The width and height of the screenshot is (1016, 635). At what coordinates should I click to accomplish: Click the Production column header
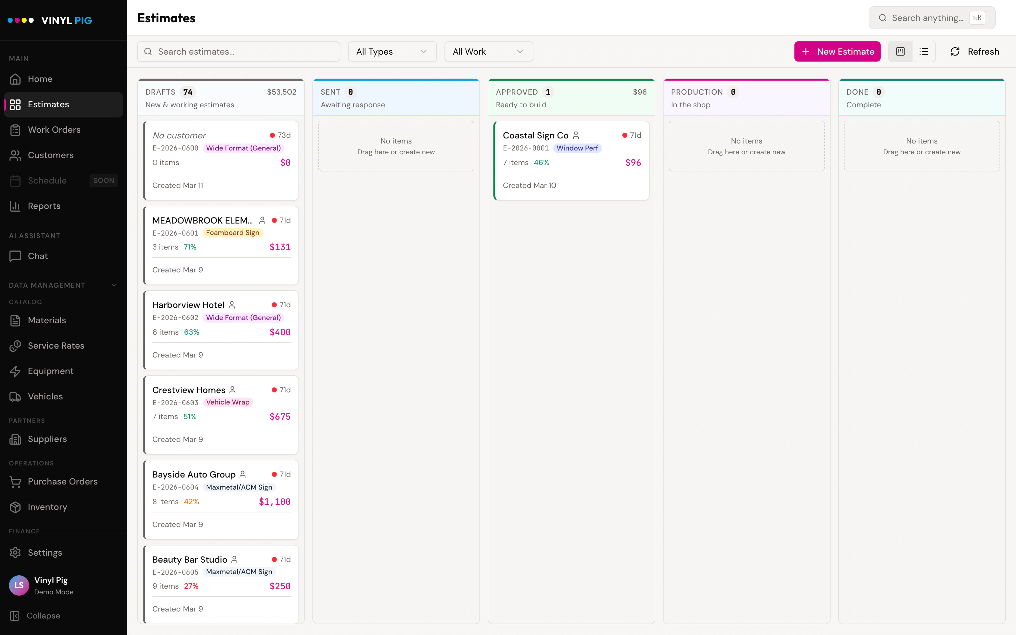point(746,97)
